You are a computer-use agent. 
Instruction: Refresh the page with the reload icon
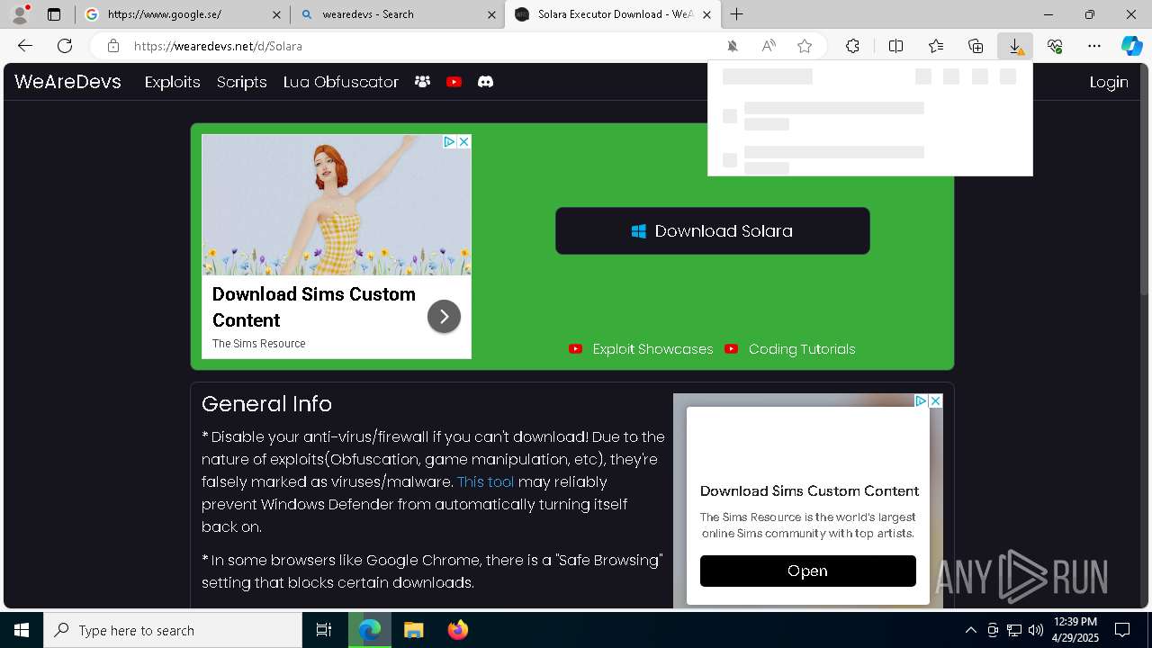click(65, 46)
